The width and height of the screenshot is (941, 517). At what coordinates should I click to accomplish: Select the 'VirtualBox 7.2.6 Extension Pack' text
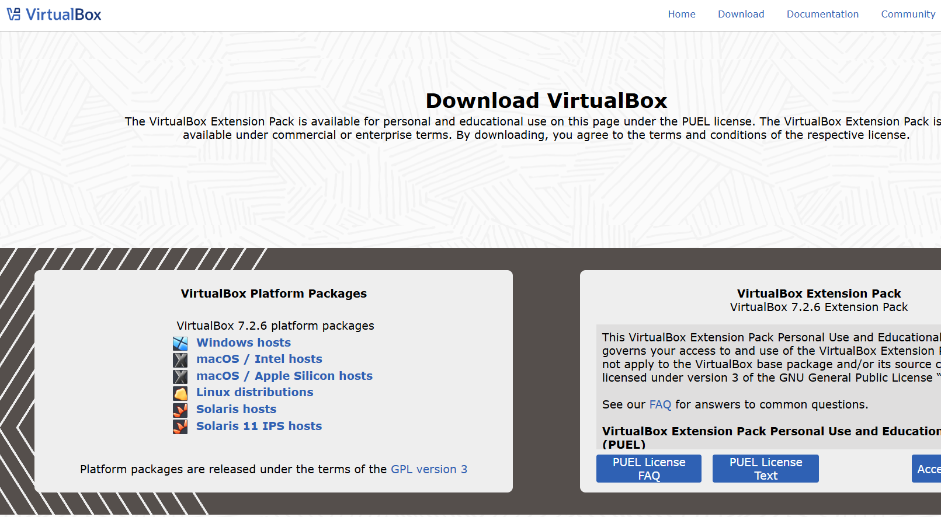(819, 307)
